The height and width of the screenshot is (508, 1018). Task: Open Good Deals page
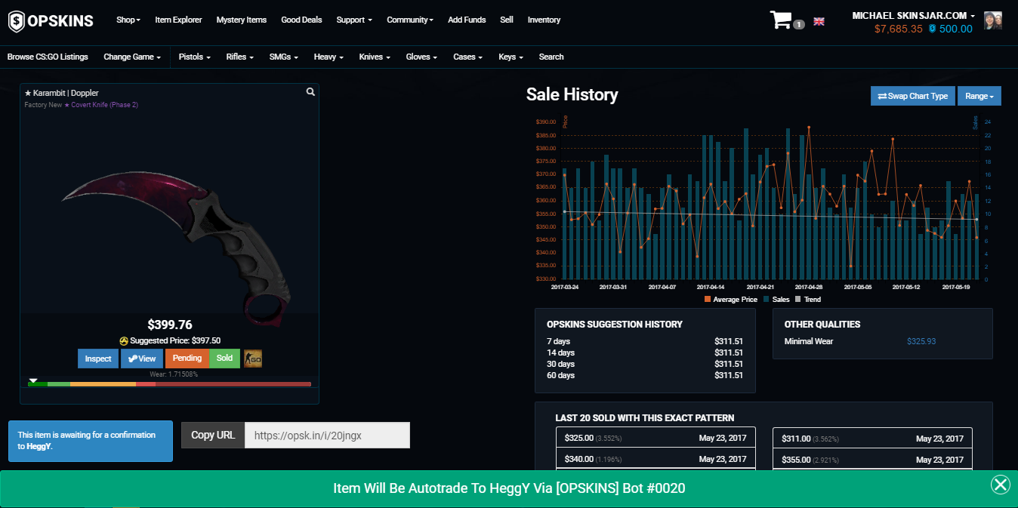[301, 20]
